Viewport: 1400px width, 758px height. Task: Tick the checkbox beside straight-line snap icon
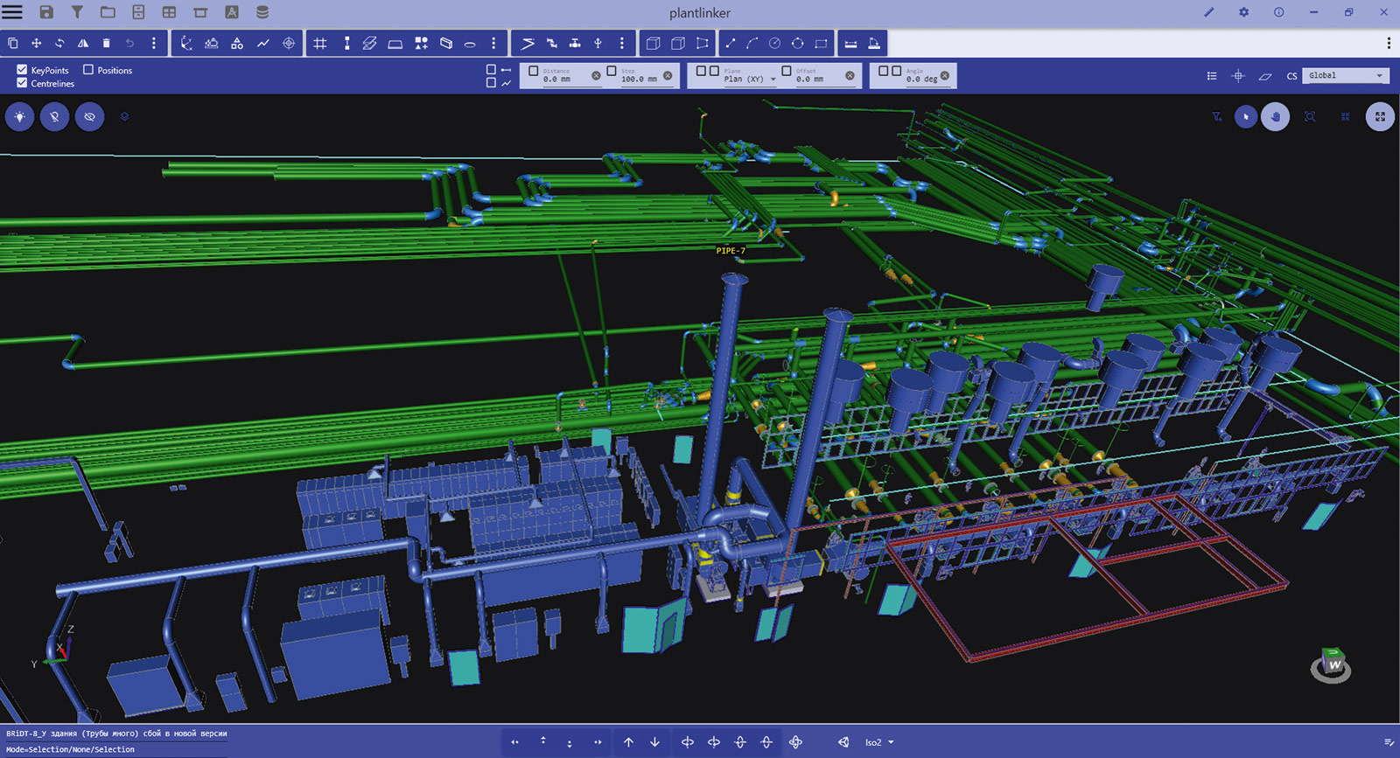tap(491, 70)
